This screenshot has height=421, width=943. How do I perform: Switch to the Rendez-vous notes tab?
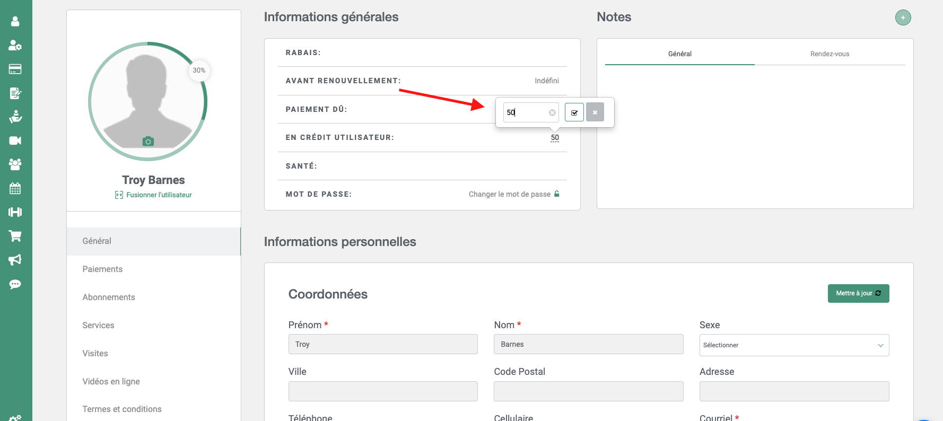coord(830,54)
